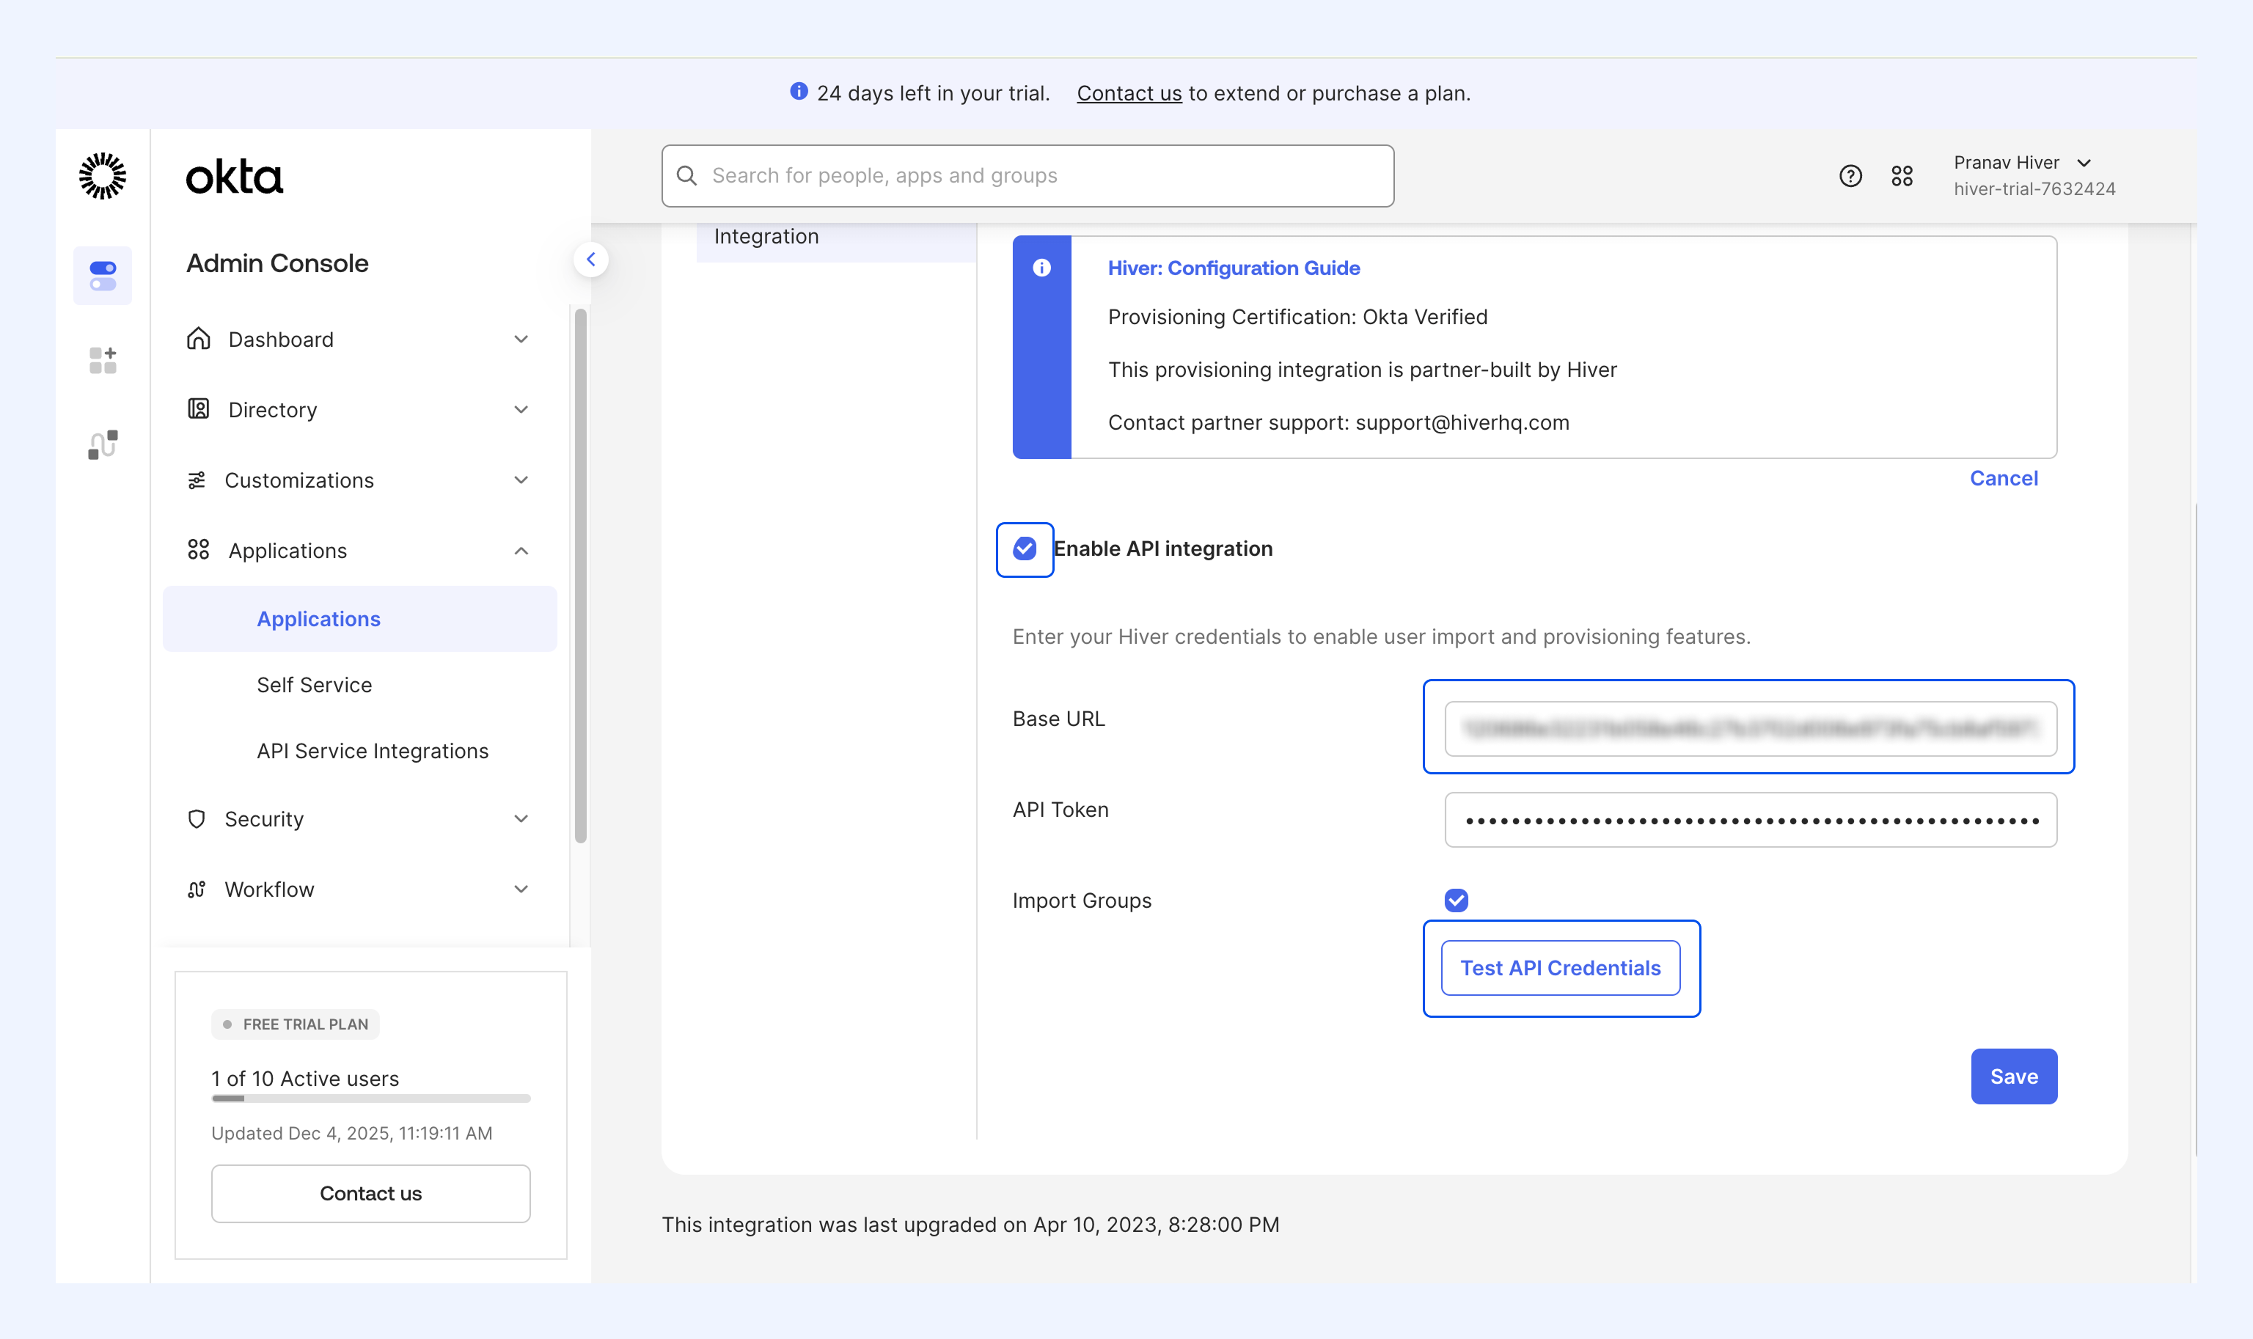Click the integration last upgraded date text
The width and height of the screenshot is (2253, 1339).
[x=970, y=1225]
